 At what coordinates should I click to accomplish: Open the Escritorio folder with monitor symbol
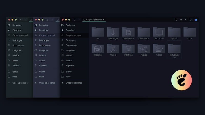[x=159, y=32]
